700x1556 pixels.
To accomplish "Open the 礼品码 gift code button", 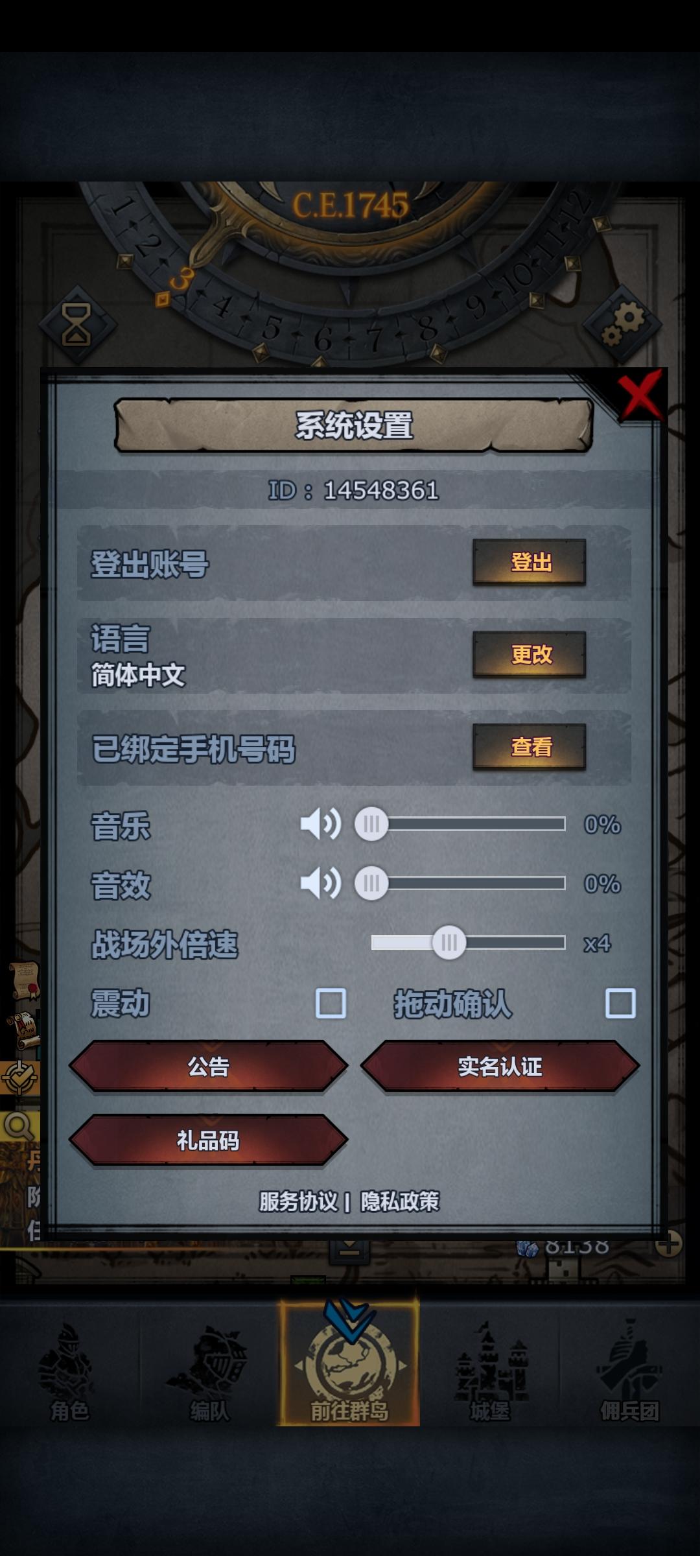I will pos(208,1140).
